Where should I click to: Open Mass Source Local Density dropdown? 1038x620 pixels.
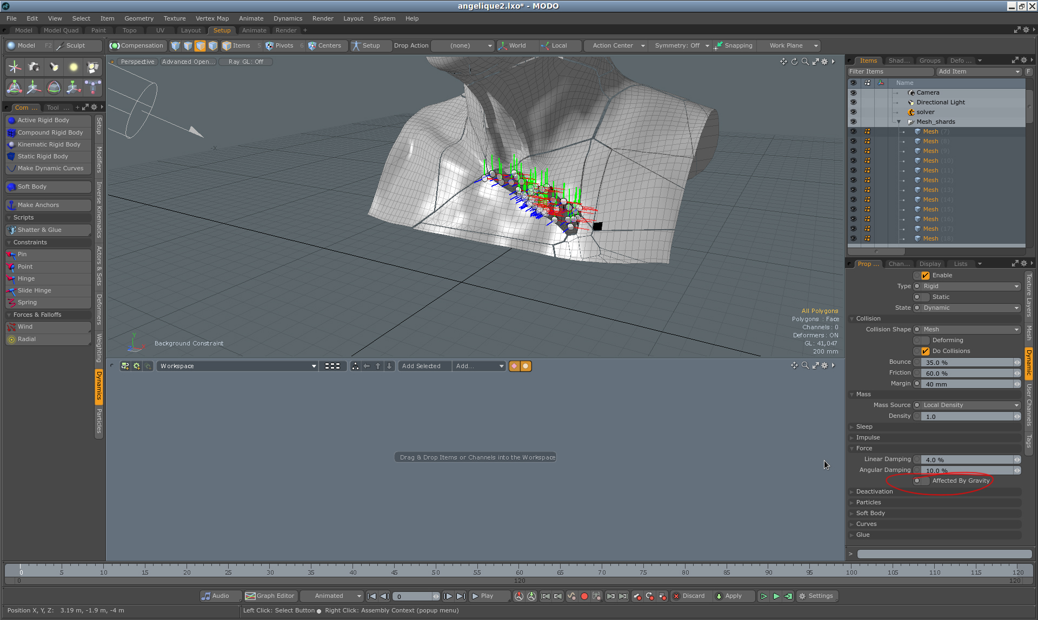(970, 405)
